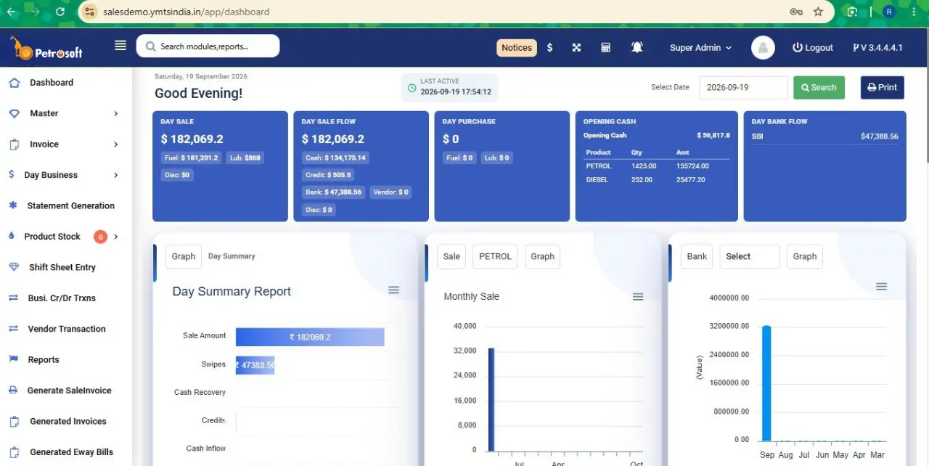Click the Petrosoft logo
This screenshot has height=466, width=929.
[46, 48]
